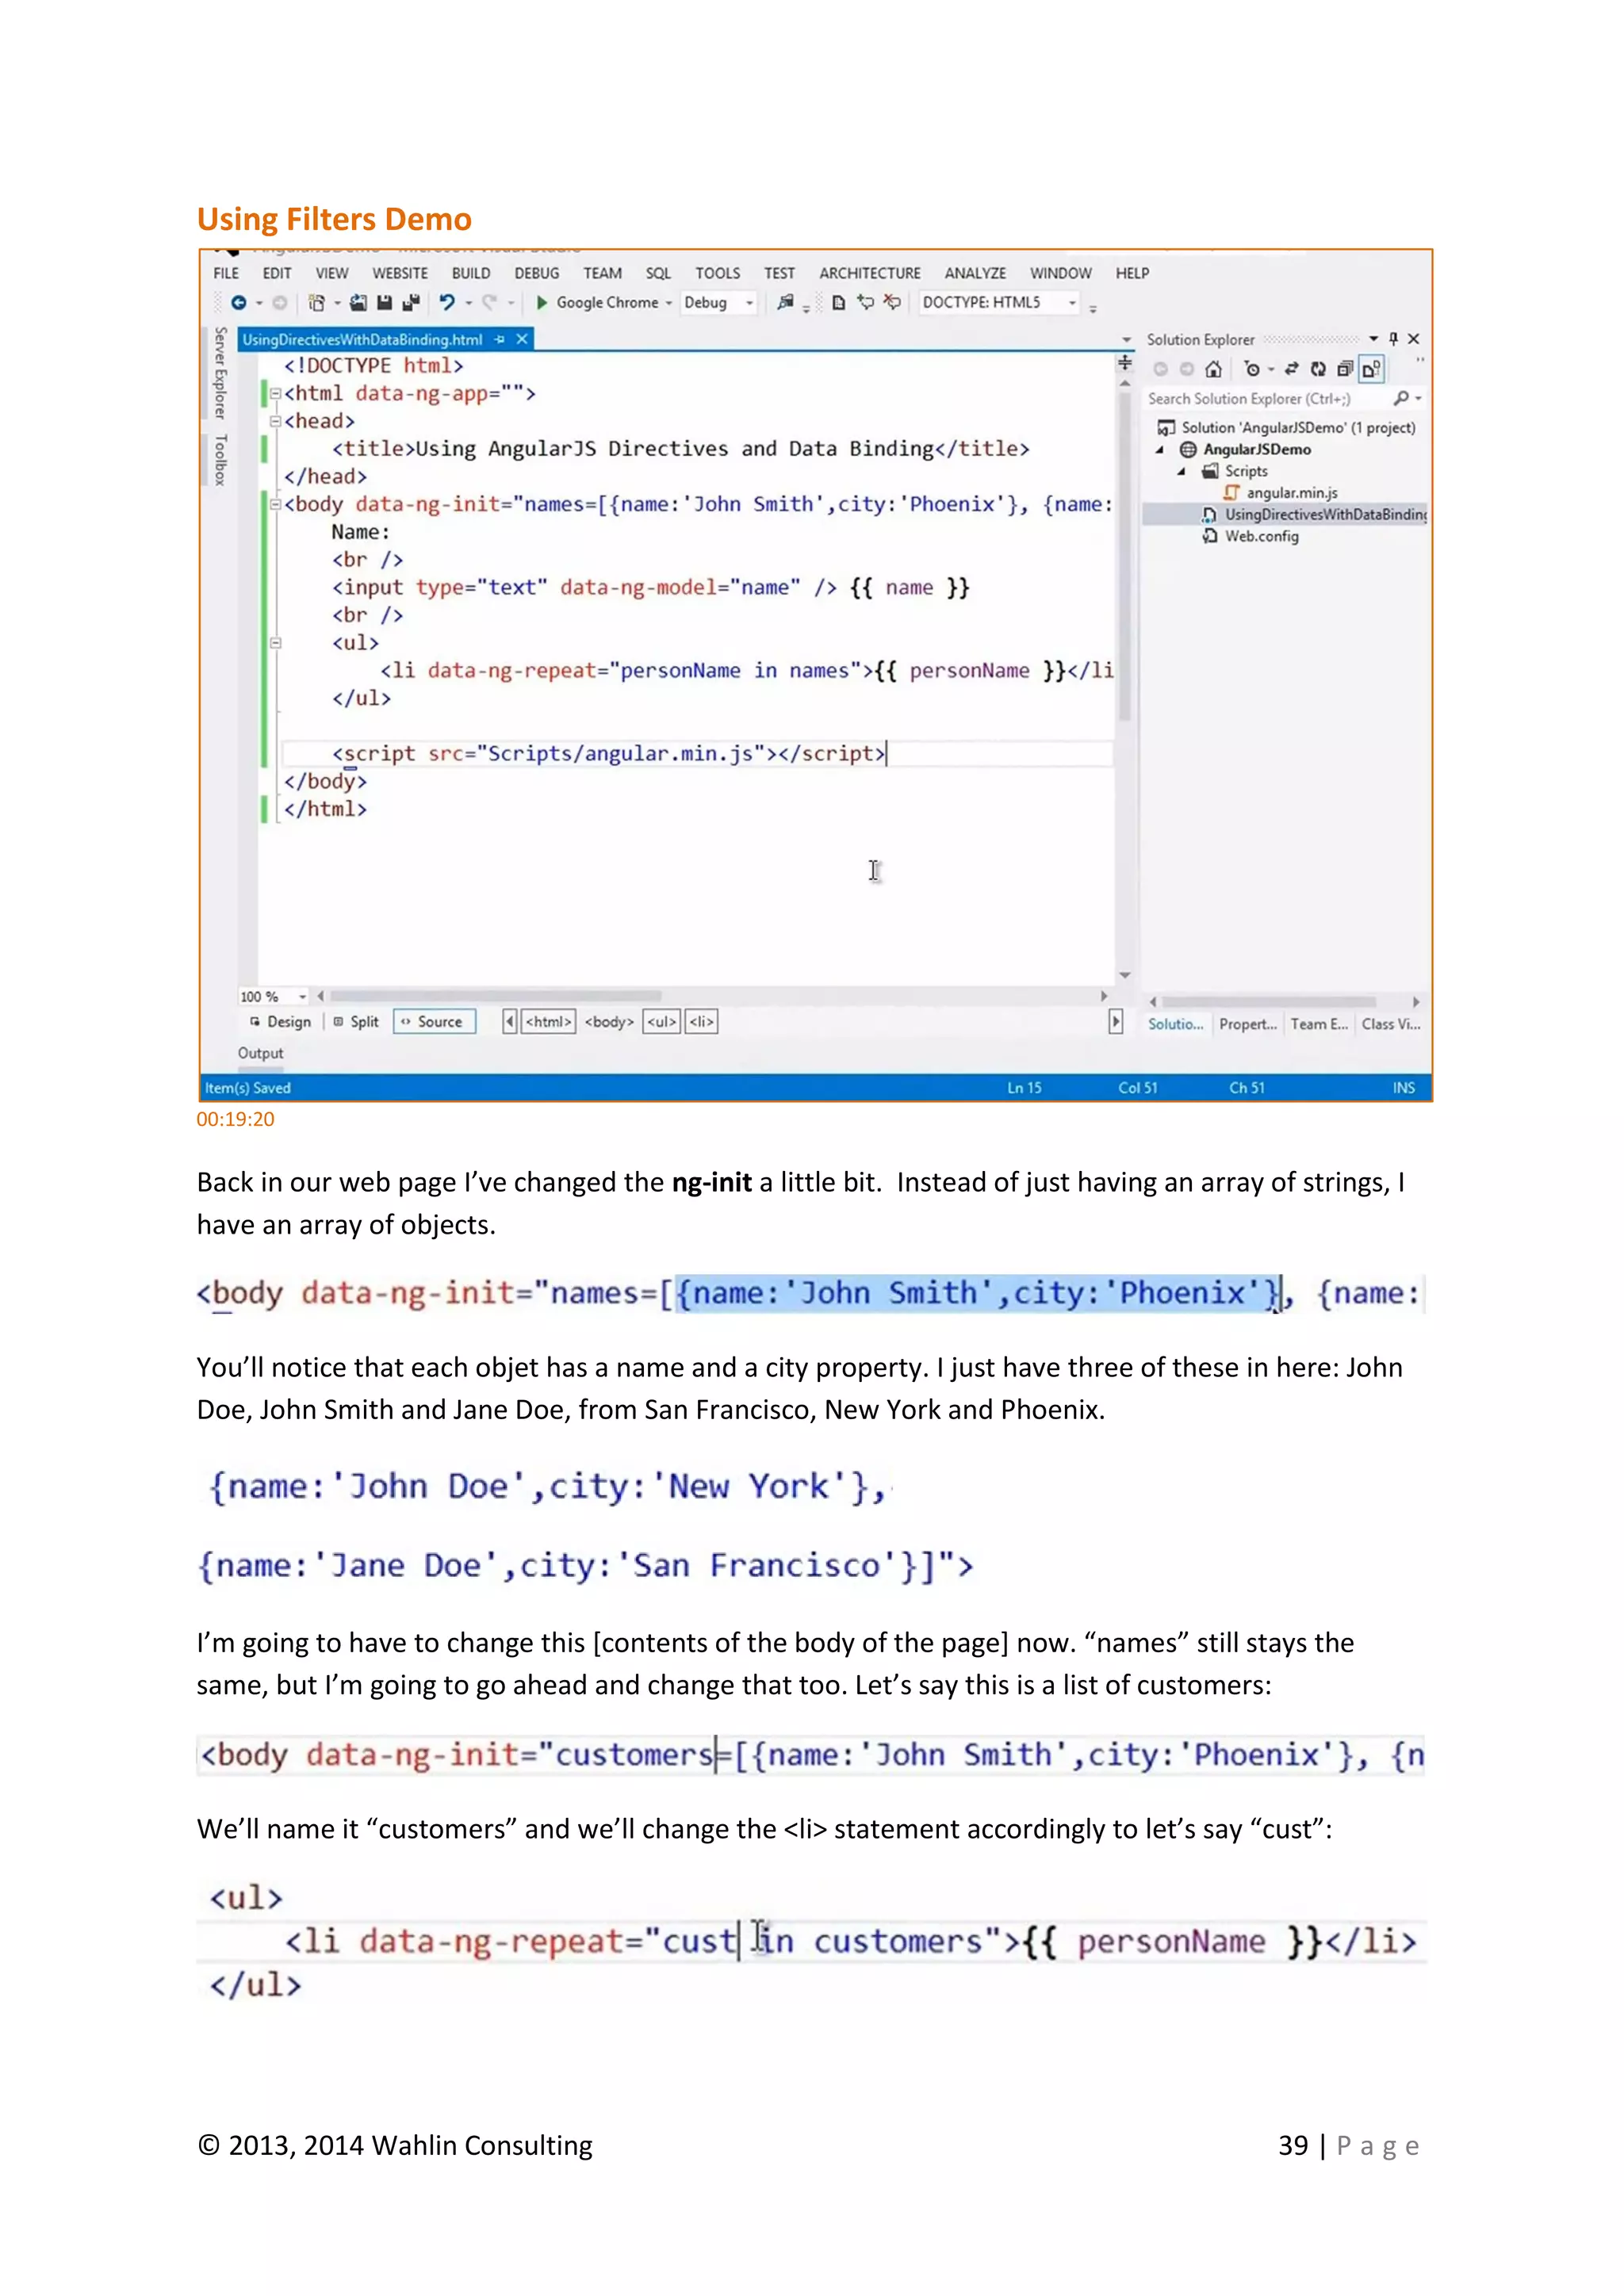Open the EDIT menu
Screen dimensions: 1624x2296
coord(277,273)
